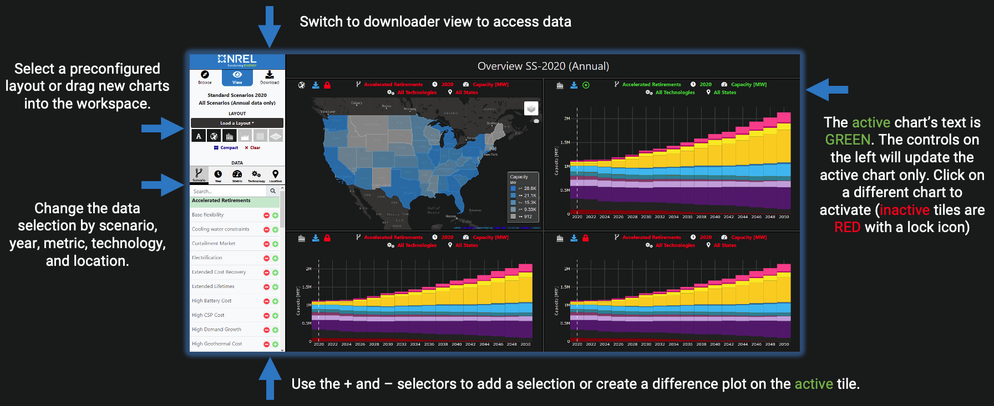Add a text tile using the A layout icon
This screenshot has height=406, width=994.
[x=199, y=136]
